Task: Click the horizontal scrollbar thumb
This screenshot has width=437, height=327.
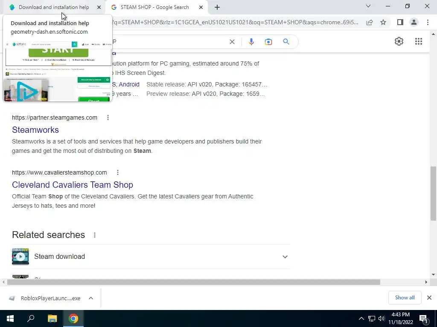Action: [x=193, y=282]
